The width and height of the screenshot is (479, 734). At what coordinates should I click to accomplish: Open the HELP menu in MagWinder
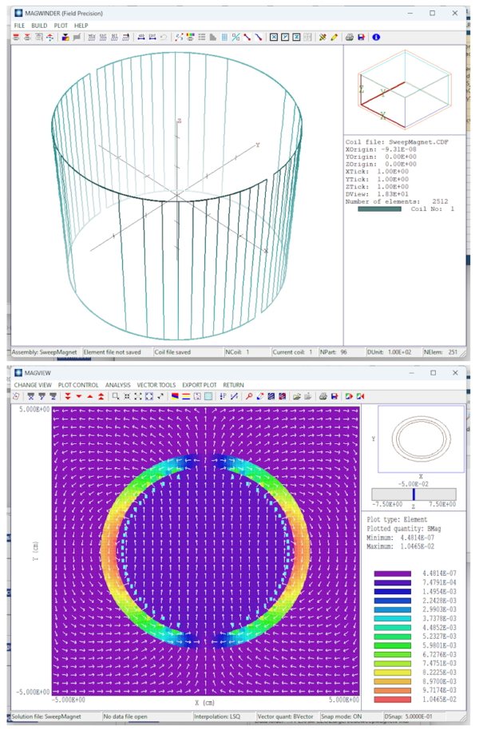tap(81, 26)
